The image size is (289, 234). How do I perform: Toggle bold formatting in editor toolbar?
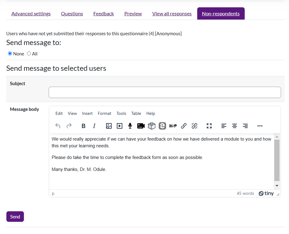pos(83,126)
